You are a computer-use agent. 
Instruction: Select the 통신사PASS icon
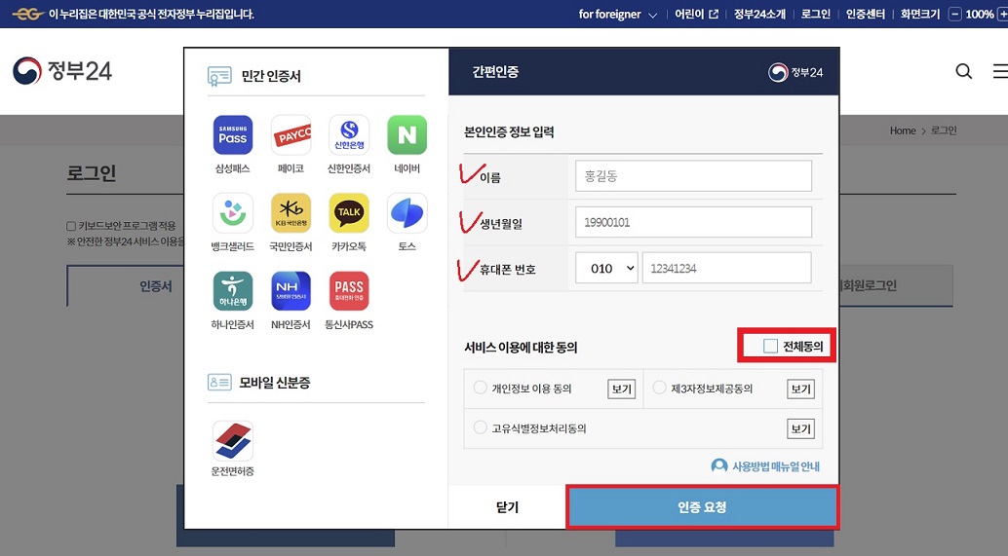click(x=349, y=291)
